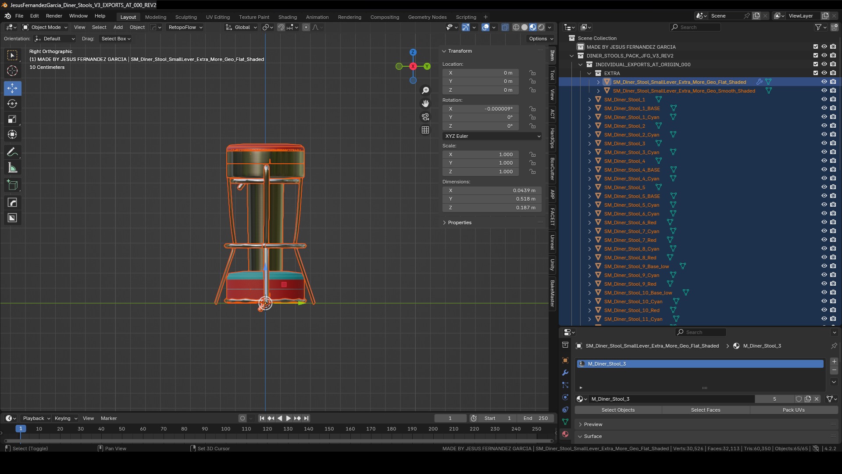Hide SM_Diner_Stool_5_Cyan using eye icon
842x474 pixels.
click(x=824, y=205)
